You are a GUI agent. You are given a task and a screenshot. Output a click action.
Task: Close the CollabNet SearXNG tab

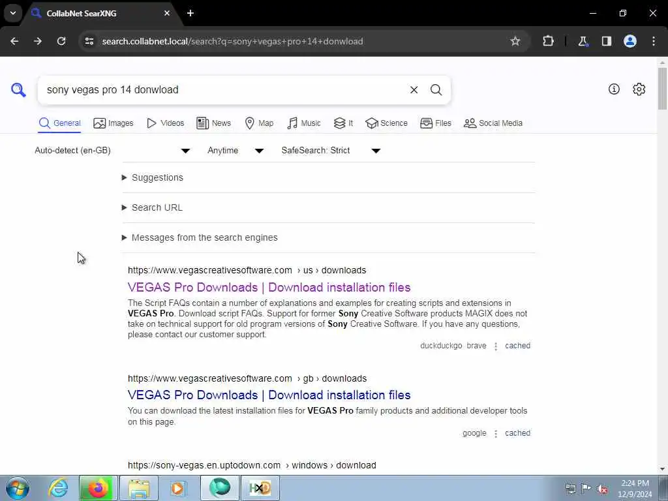pyautogui.click(x=167, y=13)
